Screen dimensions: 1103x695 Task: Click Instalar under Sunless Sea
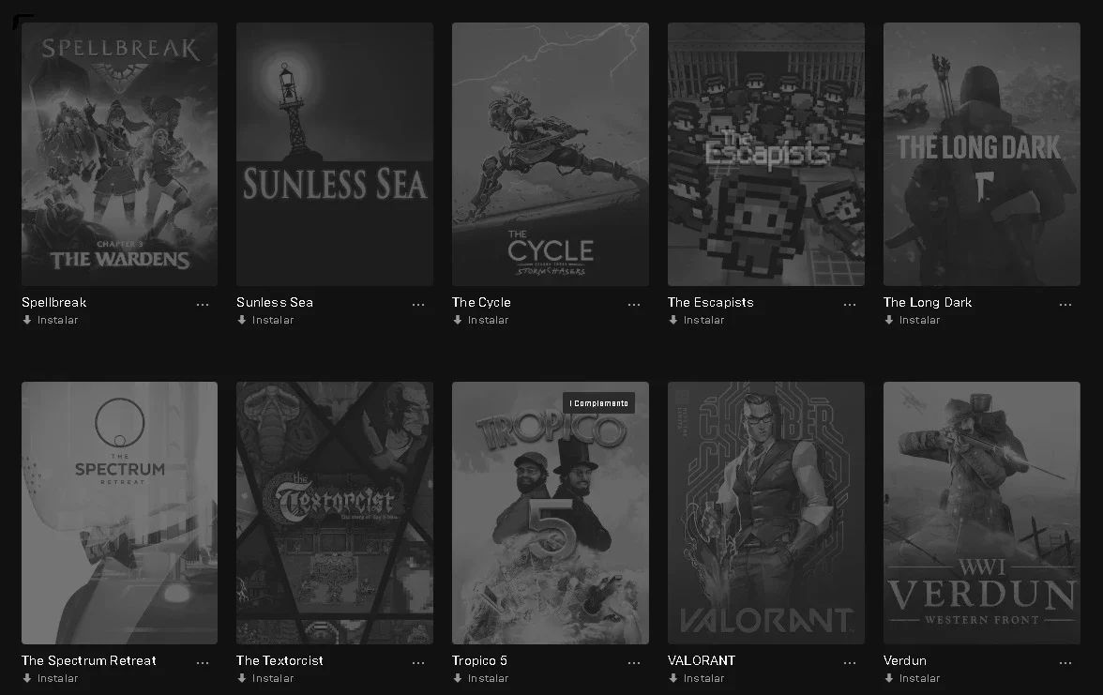coord(265,320)
